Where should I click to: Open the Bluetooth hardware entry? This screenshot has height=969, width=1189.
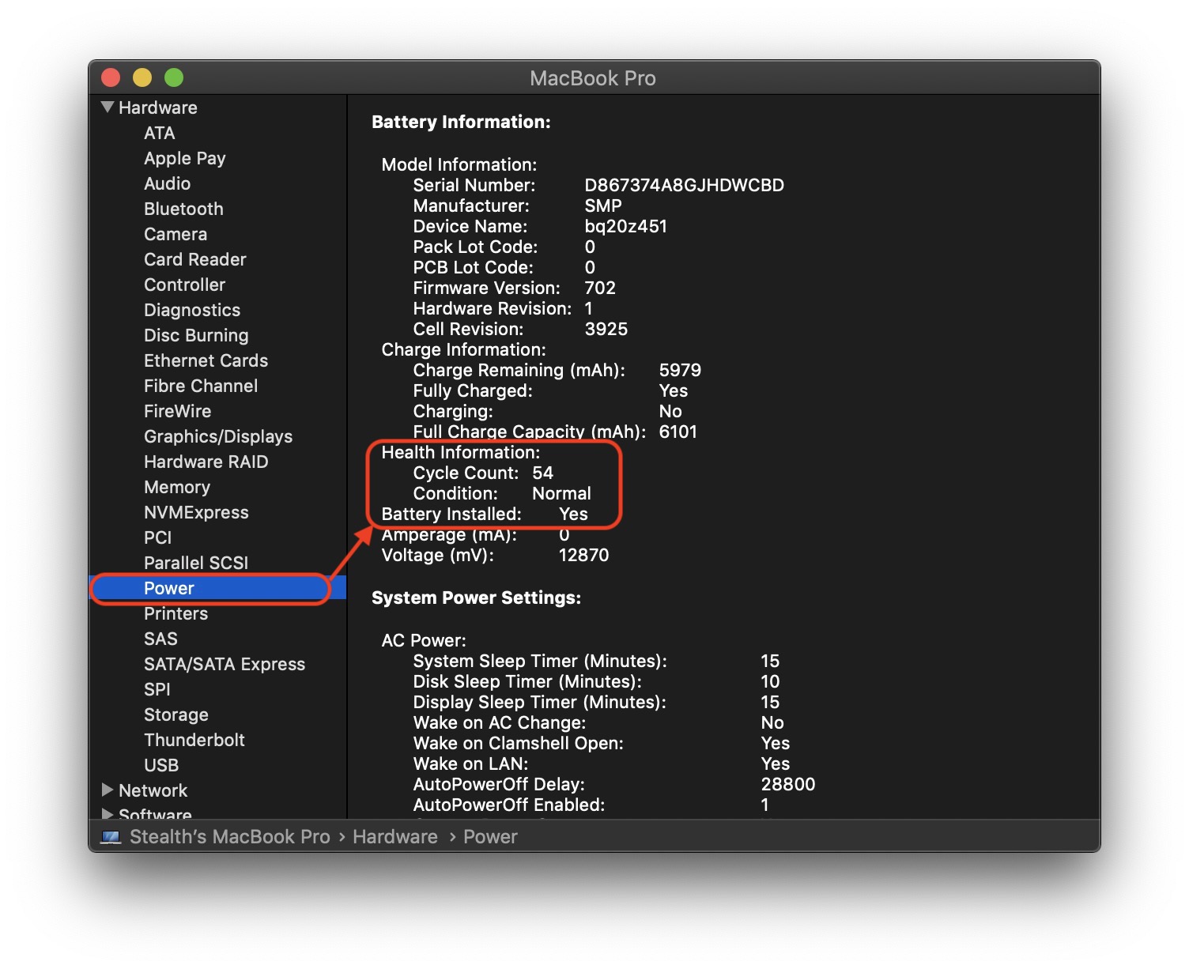coord(183,209)
